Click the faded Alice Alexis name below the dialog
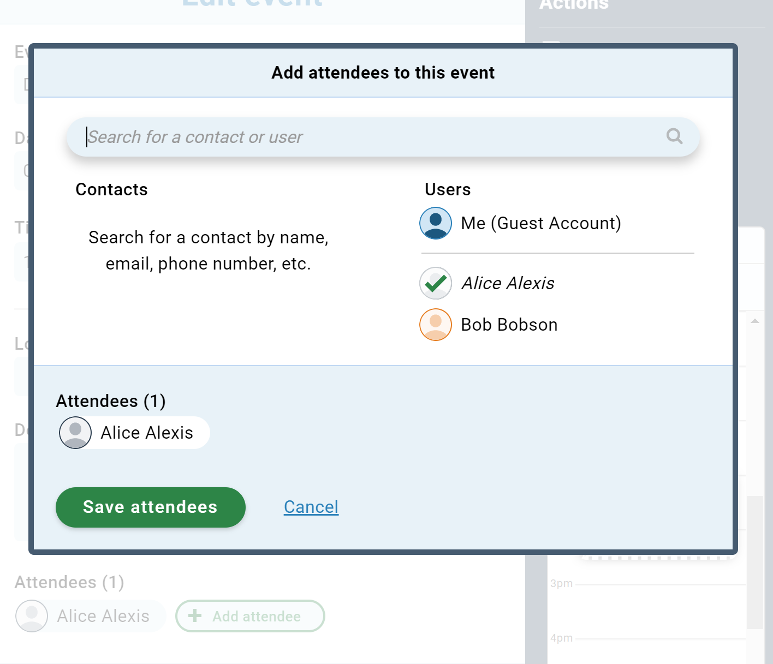The width and height of the screenshot is (773, 664). point(103,616)
